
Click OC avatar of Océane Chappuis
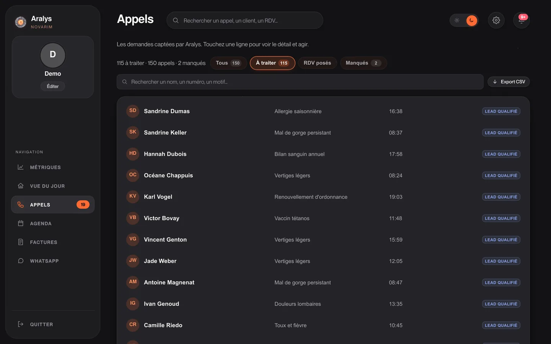(x=133, y=175)
